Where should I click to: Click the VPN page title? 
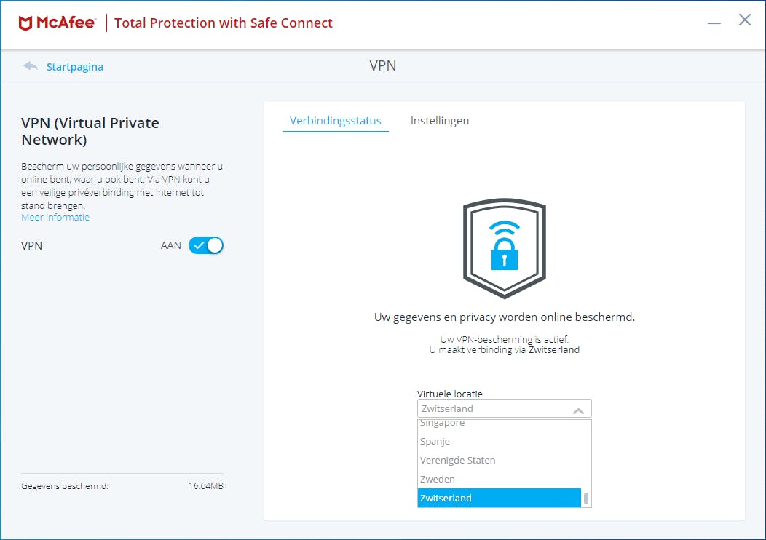point(383,66)
